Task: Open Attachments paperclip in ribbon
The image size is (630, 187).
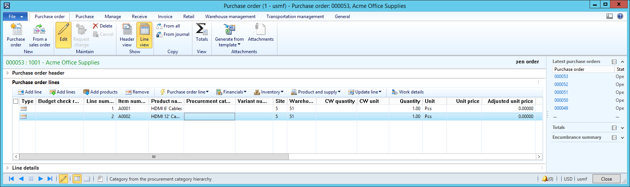Action: click(261, 32)
